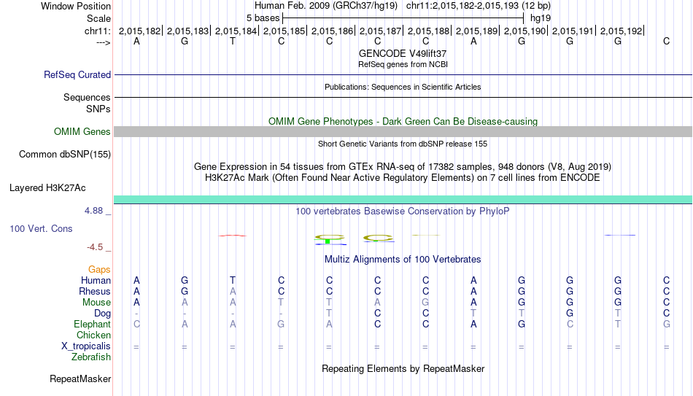Screen dimensions: 693x396
Task: Select the Common dbSNP(155) track label
Action: click(x=64, y=155)
